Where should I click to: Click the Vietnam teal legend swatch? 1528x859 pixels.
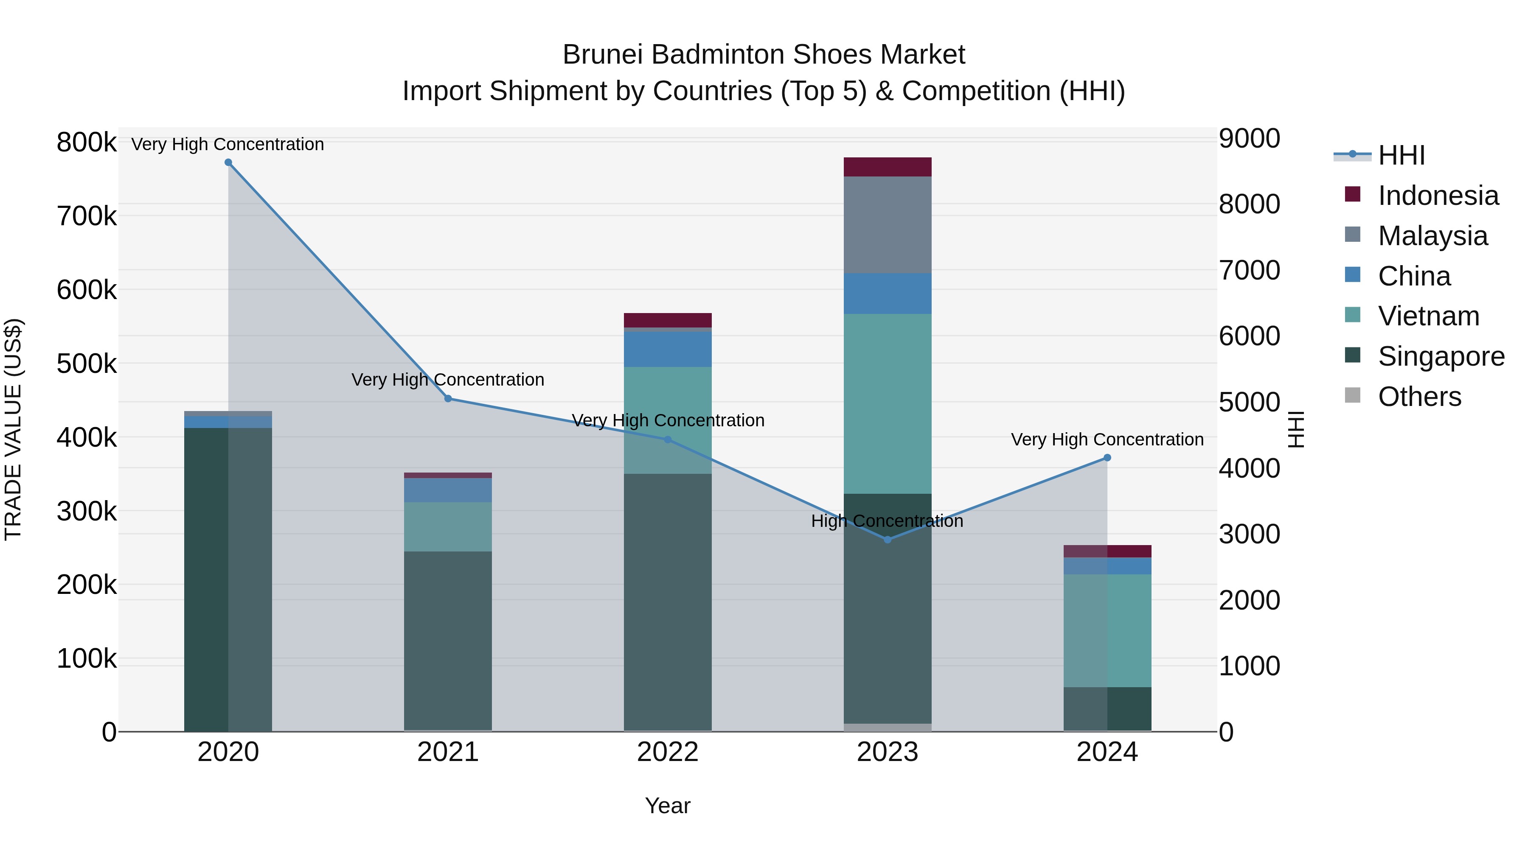1352,315
